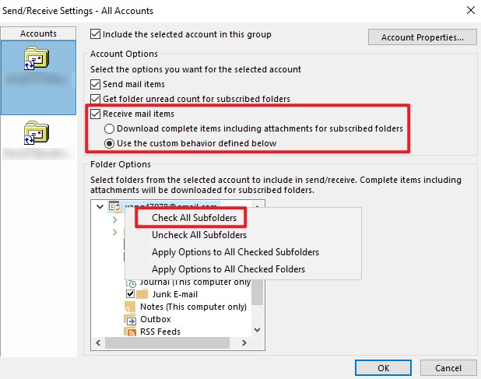Confirm settings with OK button

pyautogui.click(x=383, y=367)
